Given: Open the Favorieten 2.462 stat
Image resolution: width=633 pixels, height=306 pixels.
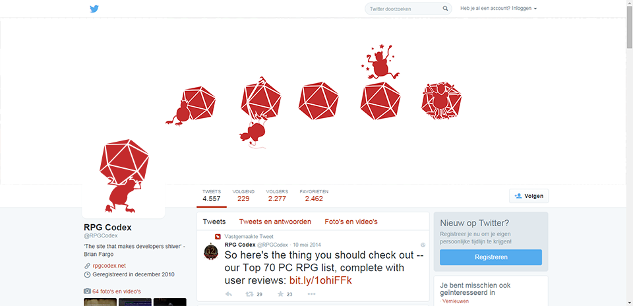Looking at the screenshot, I should (x=314, y=195).
